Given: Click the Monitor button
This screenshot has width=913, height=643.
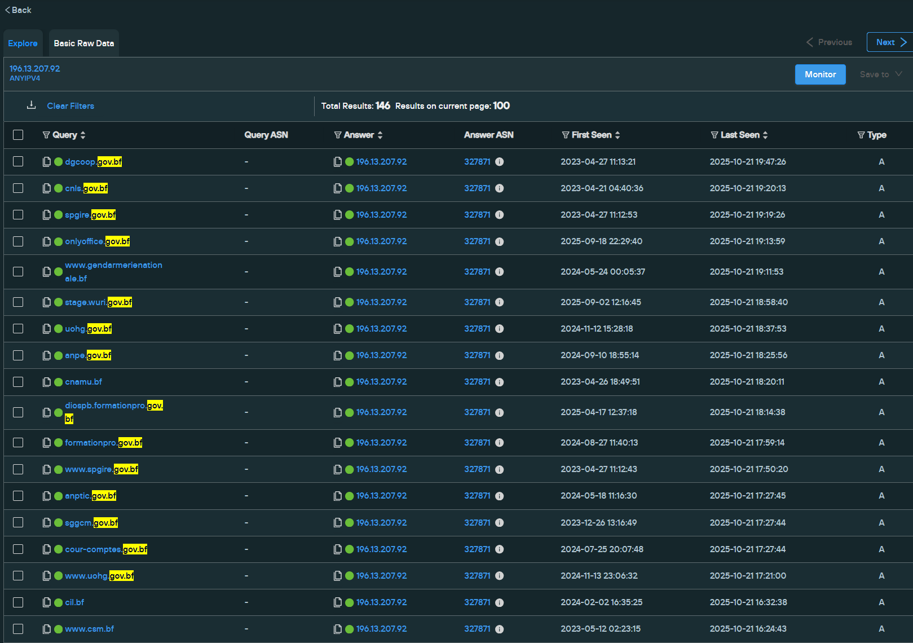Looking at the screenshot, I should (x=820, y=74).
